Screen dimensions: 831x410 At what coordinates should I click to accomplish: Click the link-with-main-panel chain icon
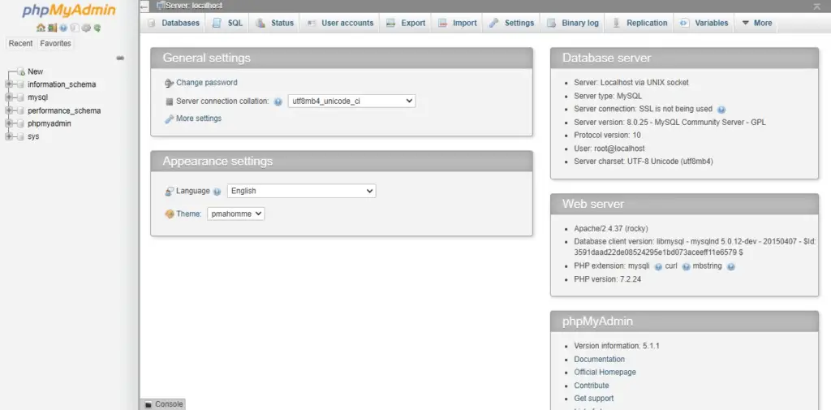click(120, 58)
